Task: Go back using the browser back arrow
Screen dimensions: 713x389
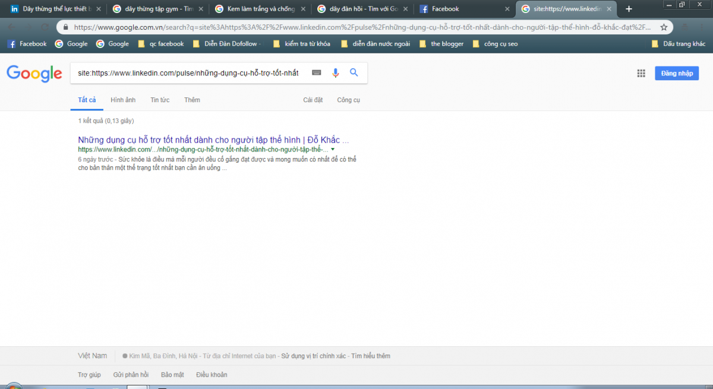Action: tap(11, 27)
